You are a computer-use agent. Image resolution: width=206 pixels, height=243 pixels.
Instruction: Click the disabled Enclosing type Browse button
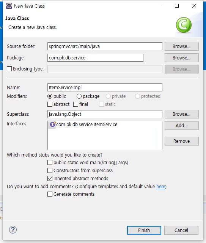click(x=182, y=69)
